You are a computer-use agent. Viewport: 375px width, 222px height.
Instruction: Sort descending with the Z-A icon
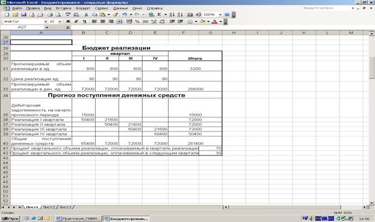coord(181,15)
